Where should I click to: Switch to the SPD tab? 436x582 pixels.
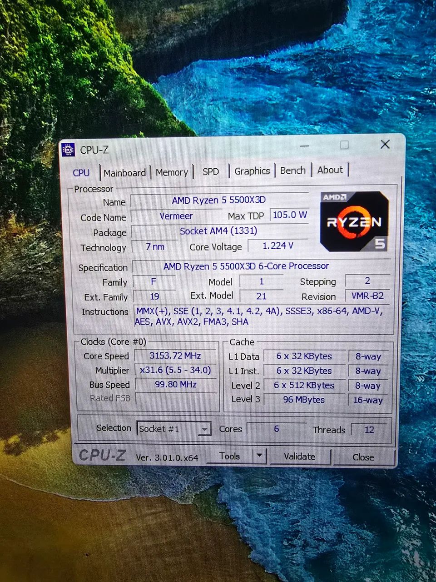click(x=211, y=171)
